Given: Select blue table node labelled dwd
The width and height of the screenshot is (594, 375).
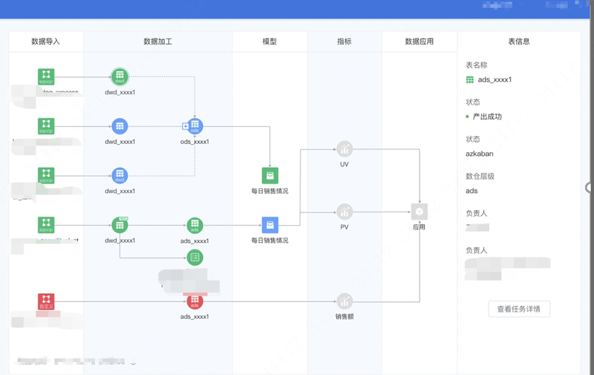Looking at the screenshot, I should pyautogui.click(x=120, y=176).
